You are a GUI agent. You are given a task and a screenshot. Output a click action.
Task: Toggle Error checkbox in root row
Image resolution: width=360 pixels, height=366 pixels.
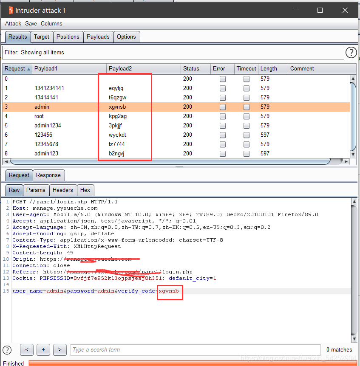click(223, 116)
